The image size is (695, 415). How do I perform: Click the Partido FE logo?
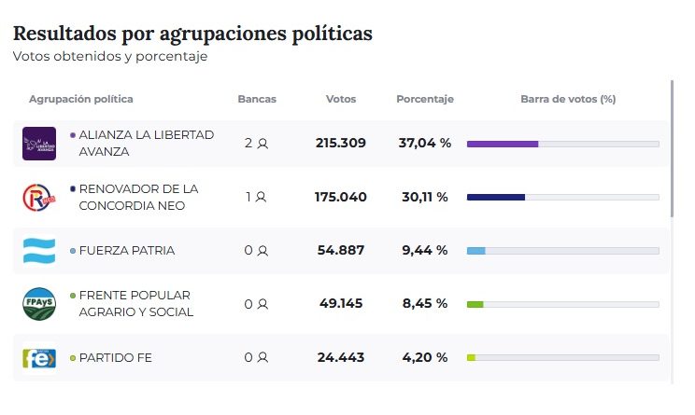click(39, 358)
